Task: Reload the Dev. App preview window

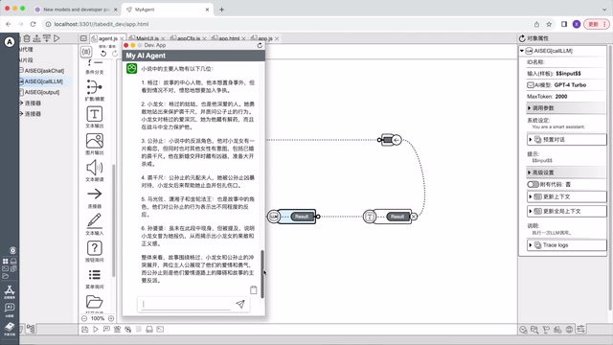Action: tap(260, 45)
